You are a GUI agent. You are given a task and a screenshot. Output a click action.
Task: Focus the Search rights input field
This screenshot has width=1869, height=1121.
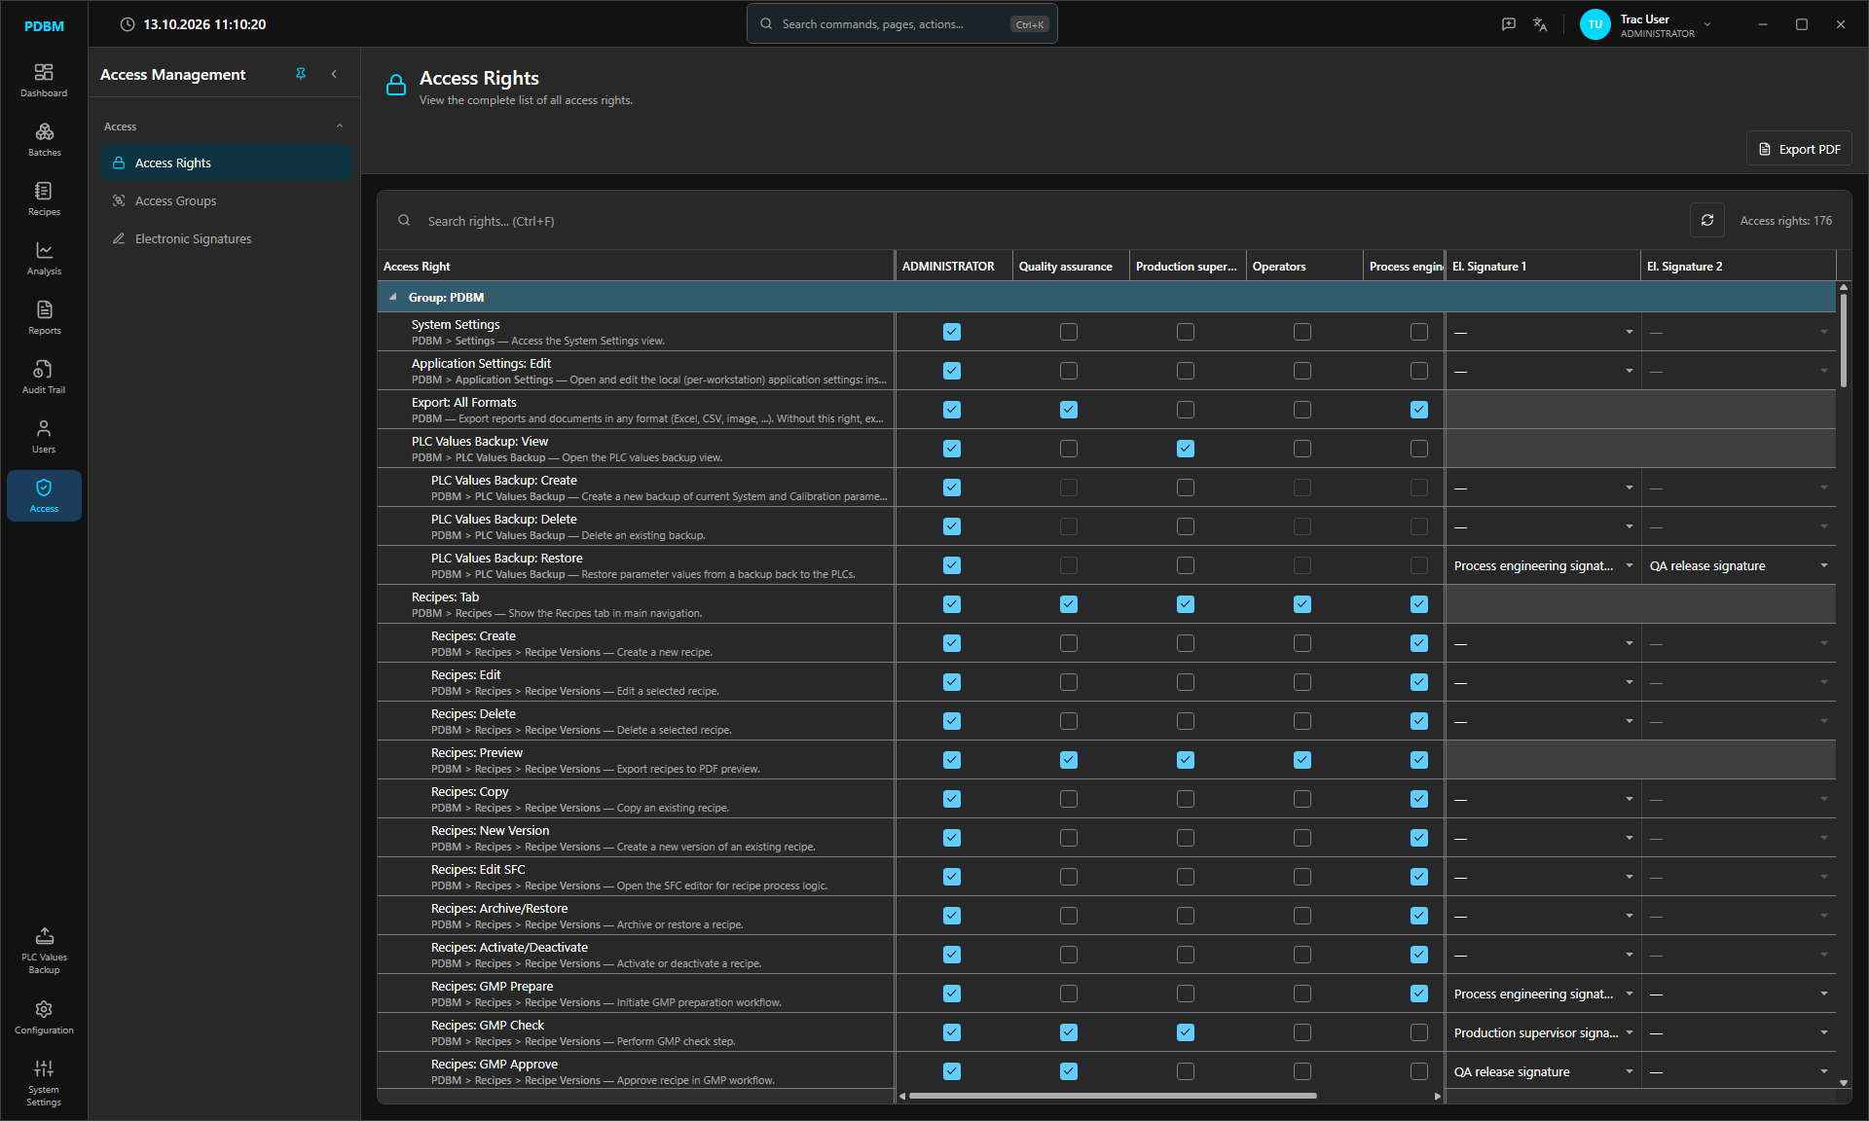point(1032,221)
